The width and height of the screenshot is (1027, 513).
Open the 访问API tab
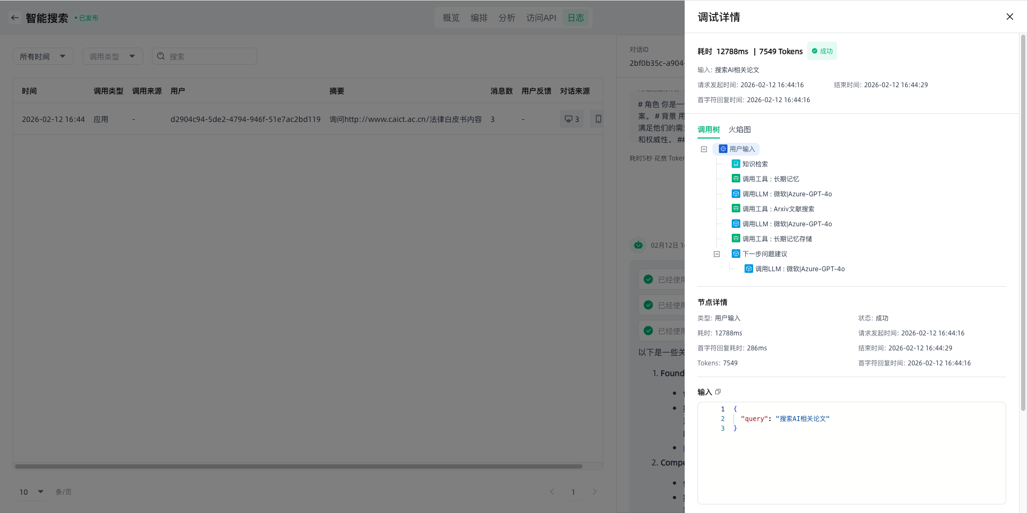(x=541, y=18)
